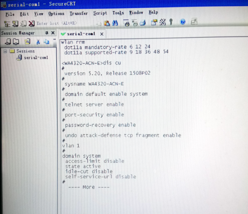Click the Paste clipboard icon in main toolbar

click(107, 23)
